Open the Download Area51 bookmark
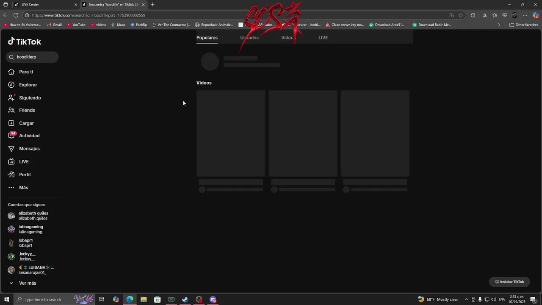The width and height of the screenshot is (542, 305). click(x=387, y=25)
